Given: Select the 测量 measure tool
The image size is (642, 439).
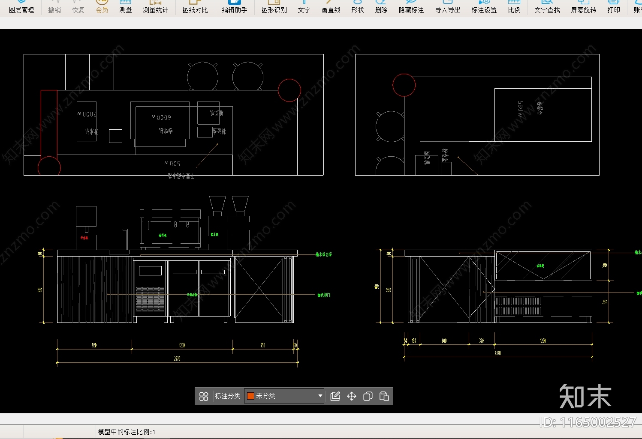Looking at the screenshot, I should pos(126,7).
